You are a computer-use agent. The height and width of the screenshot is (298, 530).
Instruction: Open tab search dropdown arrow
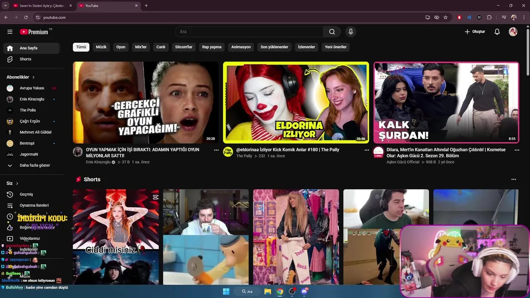[x=5, y=6]
